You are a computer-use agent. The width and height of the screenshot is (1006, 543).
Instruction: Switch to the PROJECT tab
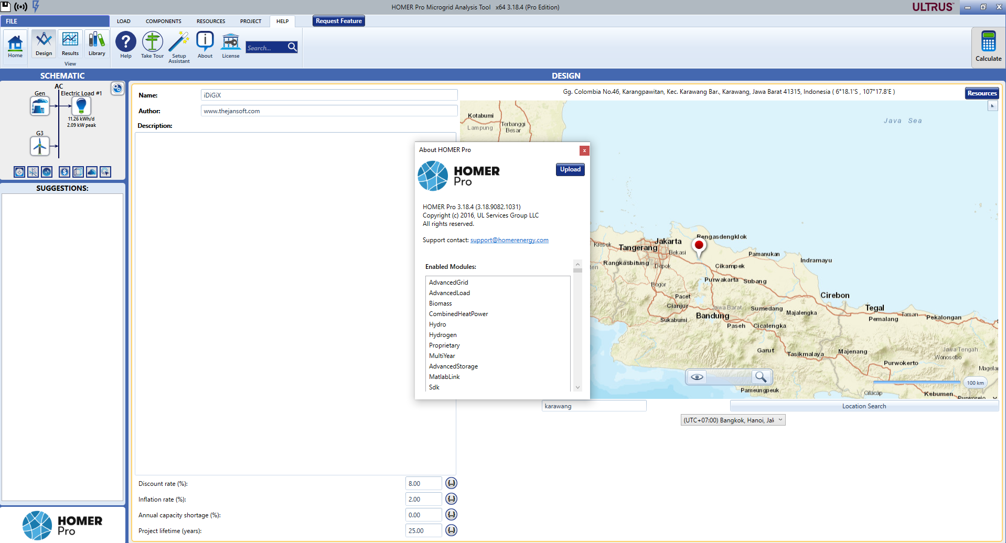(x=251, y=21)
